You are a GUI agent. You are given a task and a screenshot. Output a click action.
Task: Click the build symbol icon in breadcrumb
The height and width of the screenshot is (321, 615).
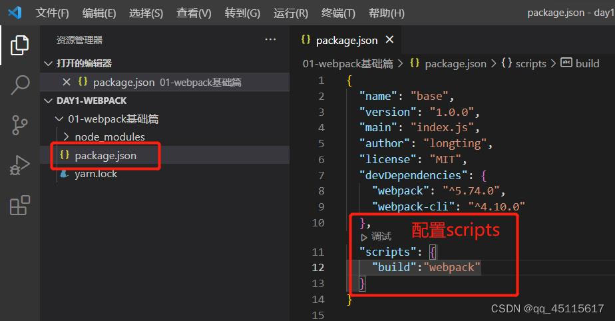566,63
